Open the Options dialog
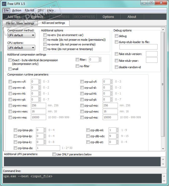The height and width of the screenshot is (186, 169). coord(108,17)
